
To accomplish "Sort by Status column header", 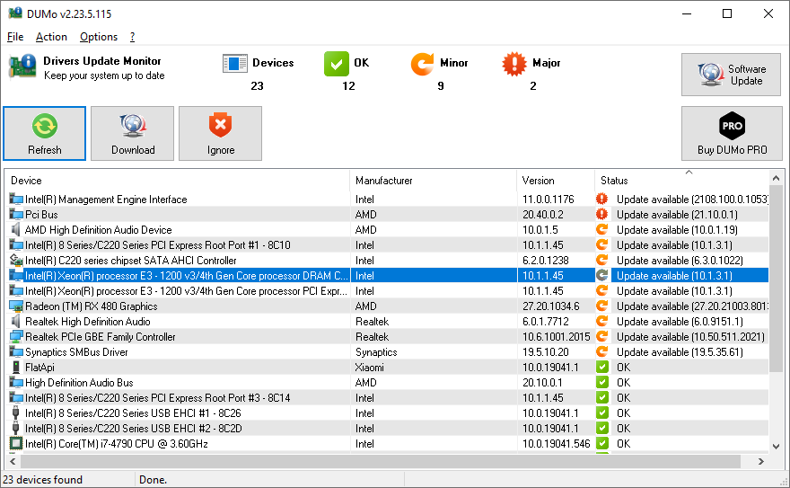I will [681, 181].
